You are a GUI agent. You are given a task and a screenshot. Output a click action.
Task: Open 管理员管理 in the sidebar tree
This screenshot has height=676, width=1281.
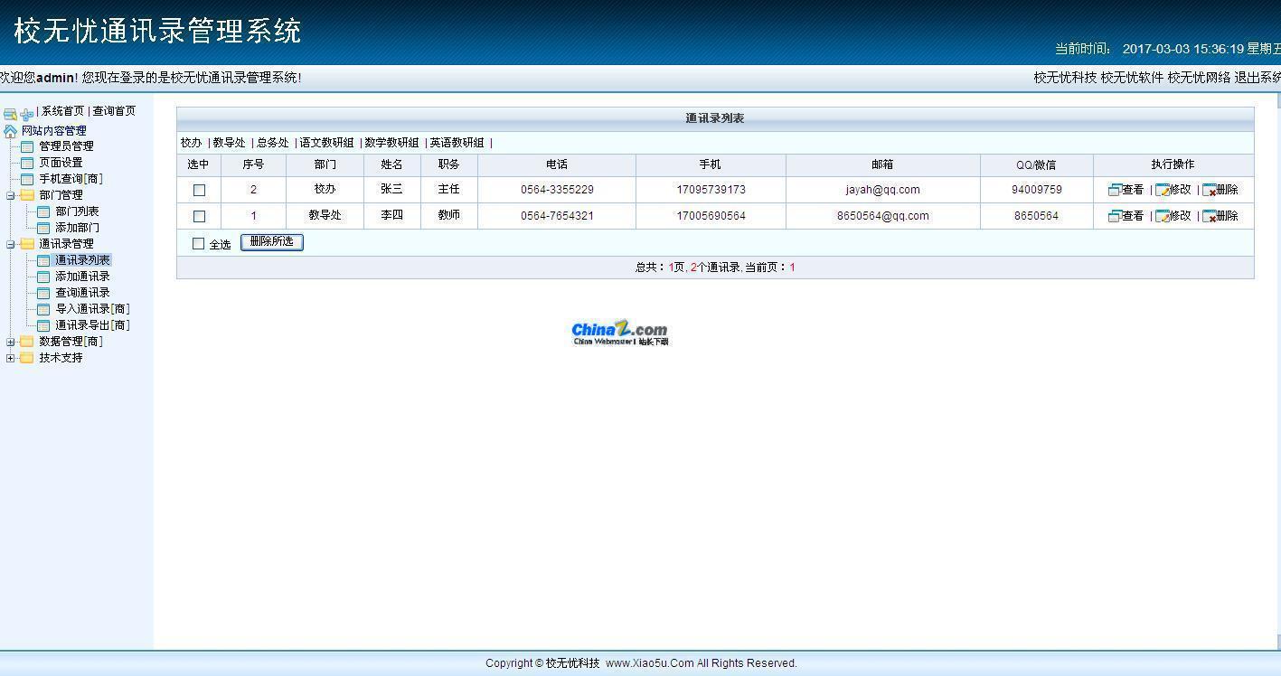[66, 146]
